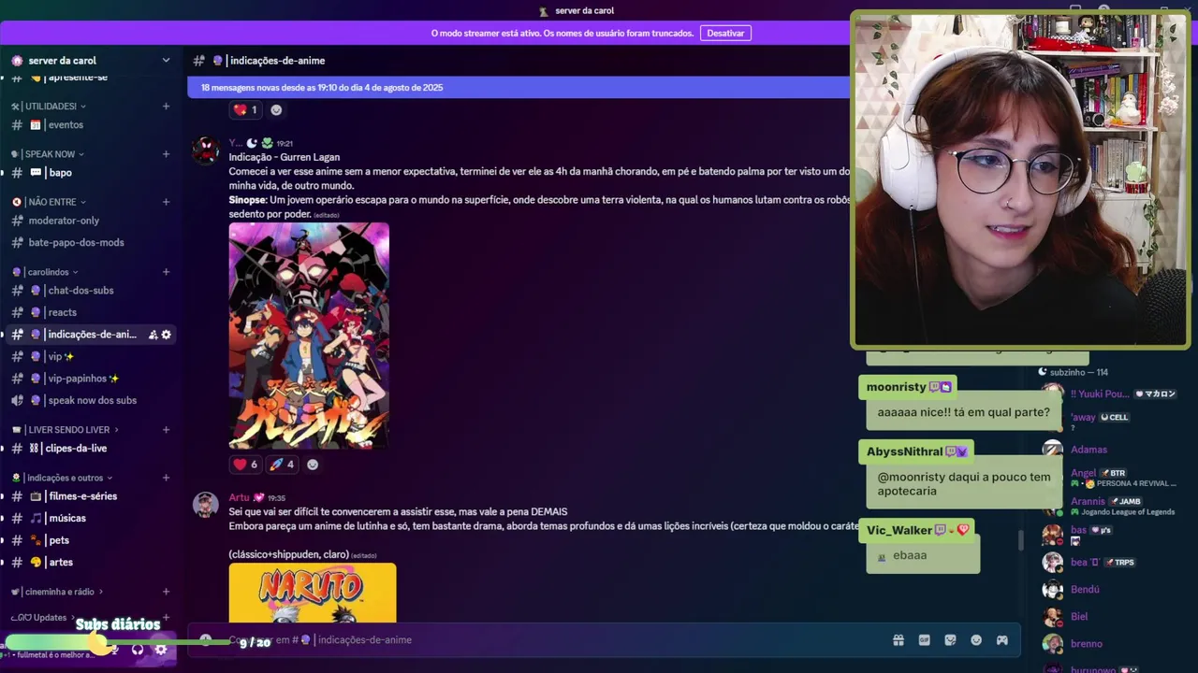Image resolution: width=1198 pixels, height=673 pixels.
Task: Toggle the heart reaction with 1
Action: pyautogui.click(x=245, y=109)
